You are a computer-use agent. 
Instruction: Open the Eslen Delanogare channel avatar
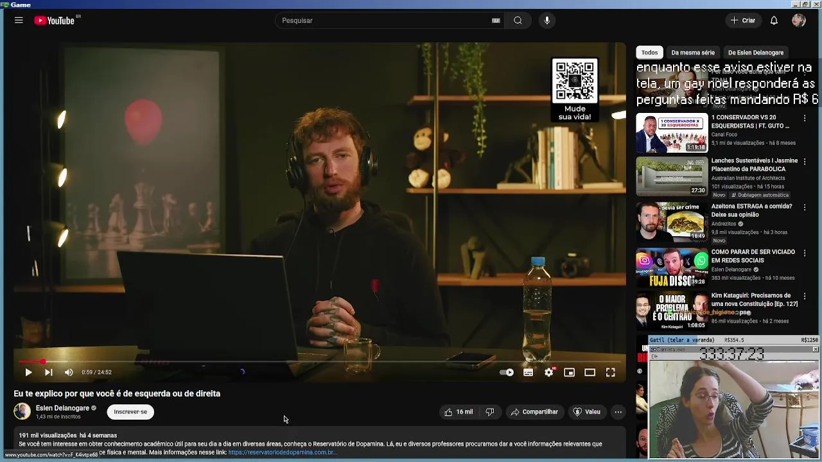coord(22,411)
